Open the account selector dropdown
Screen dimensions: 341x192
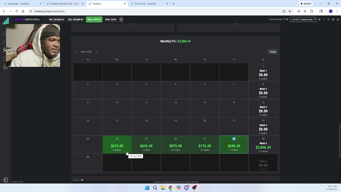click(29, 19)
